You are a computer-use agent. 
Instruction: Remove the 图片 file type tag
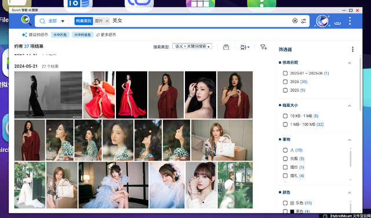tap(107, 21)
